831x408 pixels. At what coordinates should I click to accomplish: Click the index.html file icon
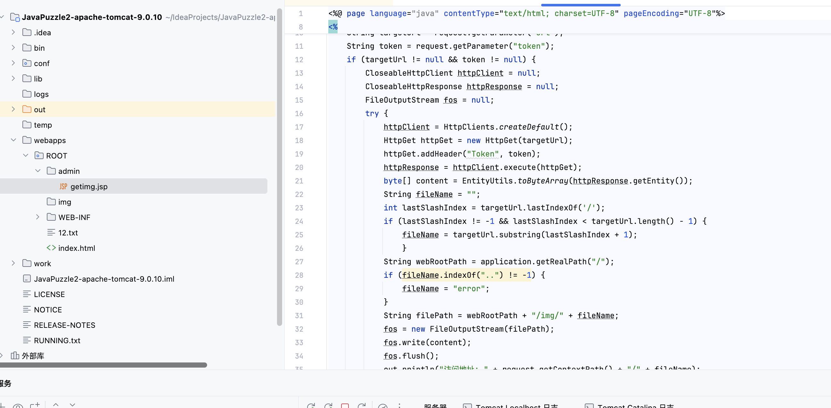click(51, 248)
